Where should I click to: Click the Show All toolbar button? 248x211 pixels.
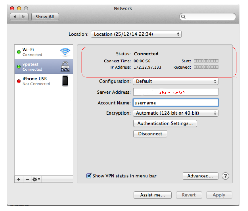45,17
